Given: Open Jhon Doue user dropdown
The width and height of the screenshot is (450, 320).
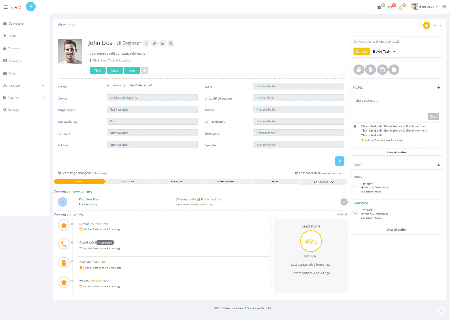Looking at the screenshot, I should 425,7.
